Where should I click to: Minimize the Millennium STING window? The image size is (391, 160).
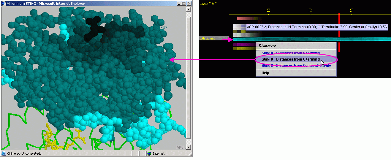point(178,4)
